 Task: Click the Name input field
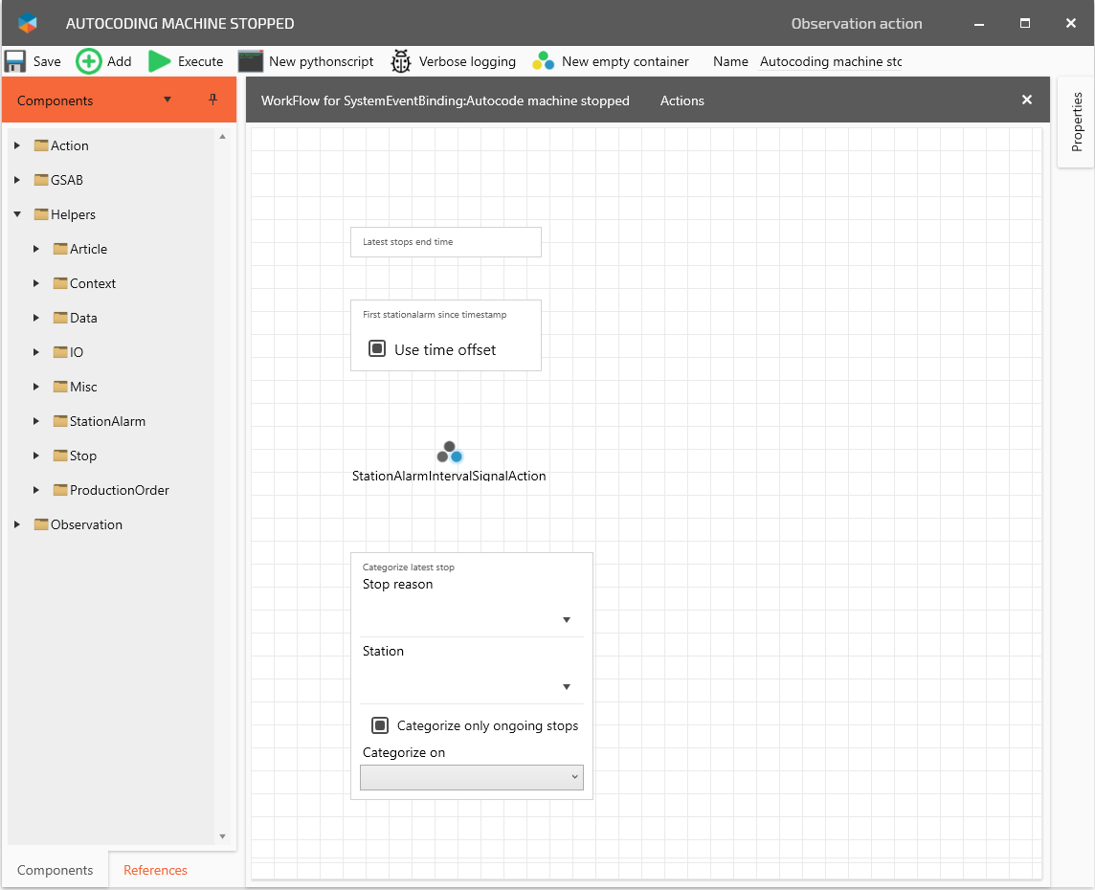point(830,61)
